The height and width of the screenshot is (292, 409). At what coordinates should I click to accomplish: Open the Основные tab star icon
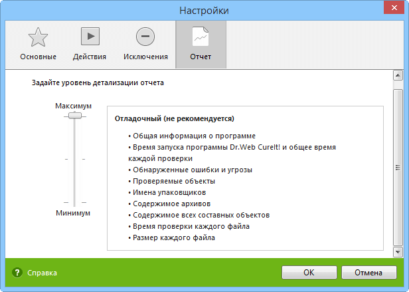pyautogui.click(x=38, y=37)
